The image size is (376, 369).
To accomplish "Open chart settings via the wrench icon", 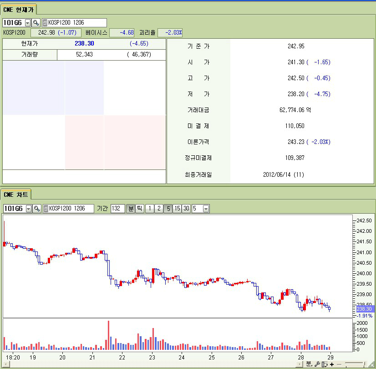I will [317, 364].
